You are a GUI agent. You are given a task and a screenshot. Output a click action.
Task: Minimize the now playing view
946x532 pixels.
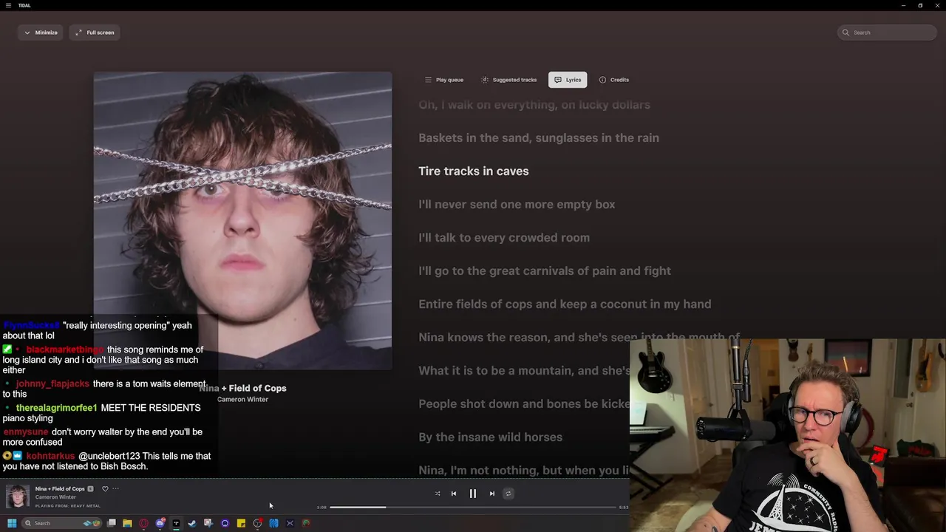tap(41, 33)
